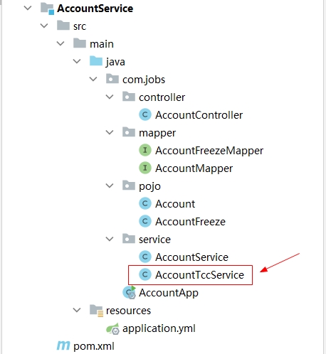Collapse the com.jobs package chevron
326x354 pixels.
(93, 79)
